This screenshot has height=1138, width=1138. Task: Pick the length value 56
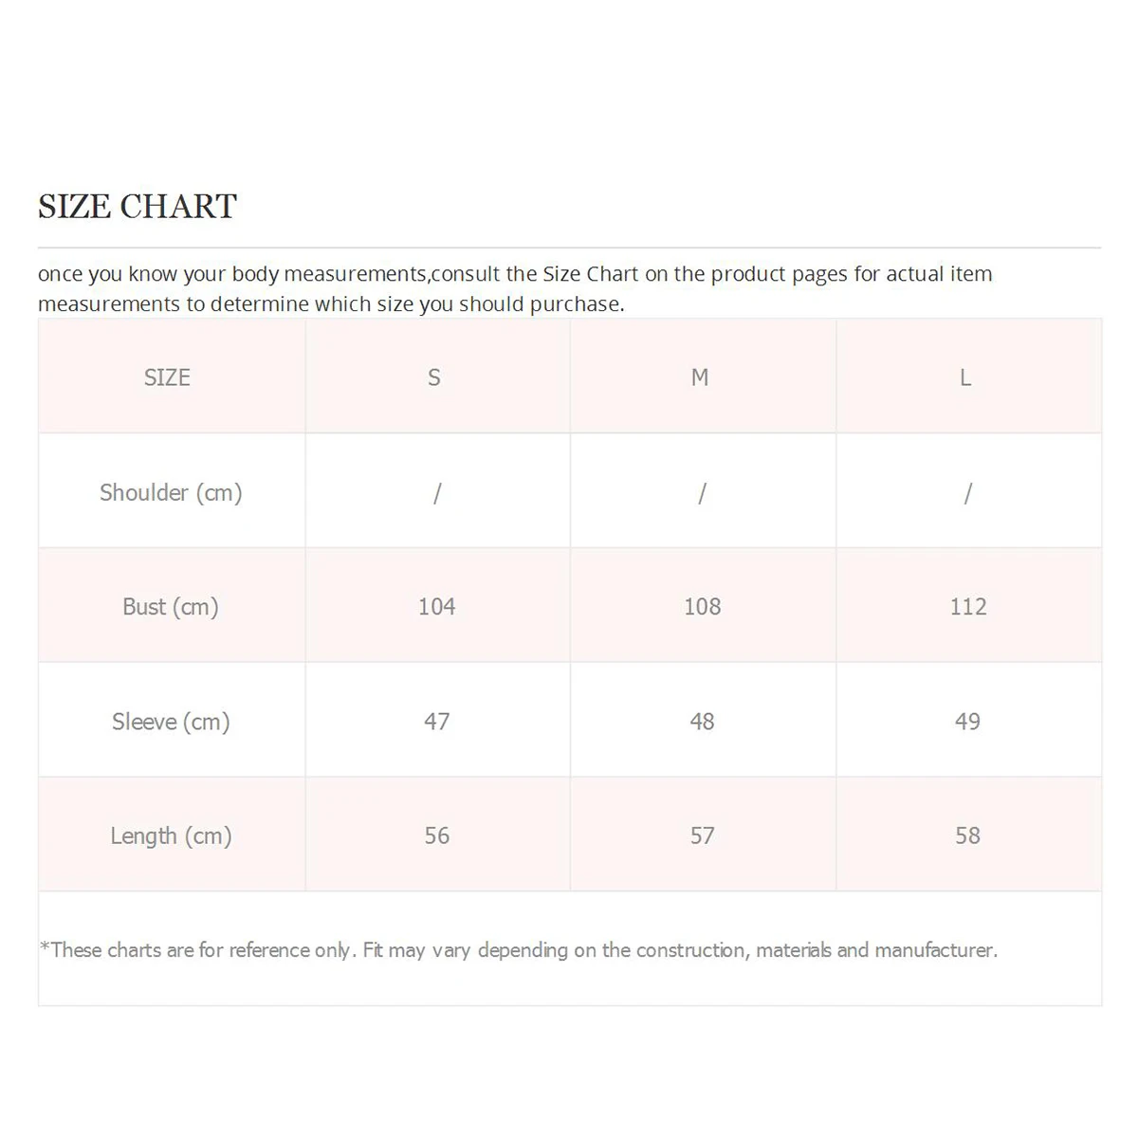436,835
